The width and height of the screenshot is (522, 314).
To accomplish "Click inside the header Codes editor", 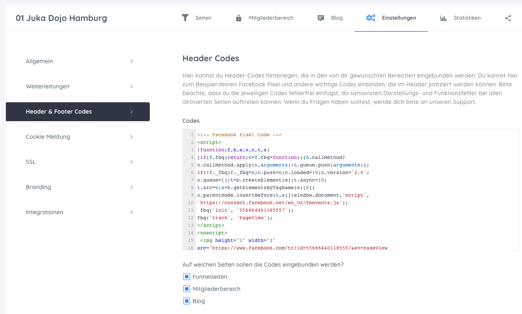I will point(351,189).
